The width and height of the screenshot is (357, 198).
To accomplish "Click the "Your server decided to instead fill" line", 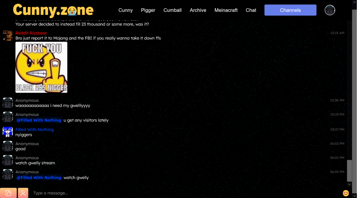I will point(82,24).
